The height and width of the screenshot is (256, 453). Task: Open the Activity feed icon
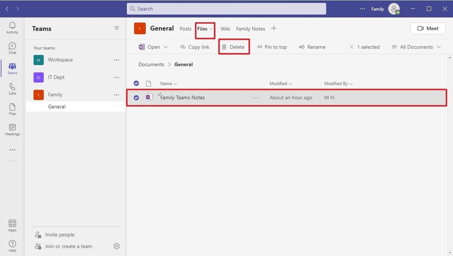coord(12,26)
